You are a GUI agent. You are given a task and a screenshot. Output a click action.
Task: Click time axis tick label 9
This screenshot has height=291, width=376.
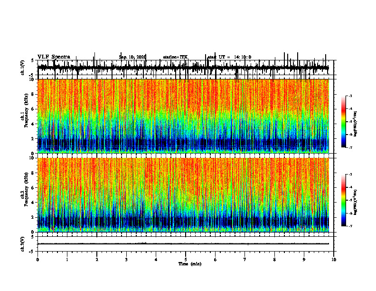[304, 260]
